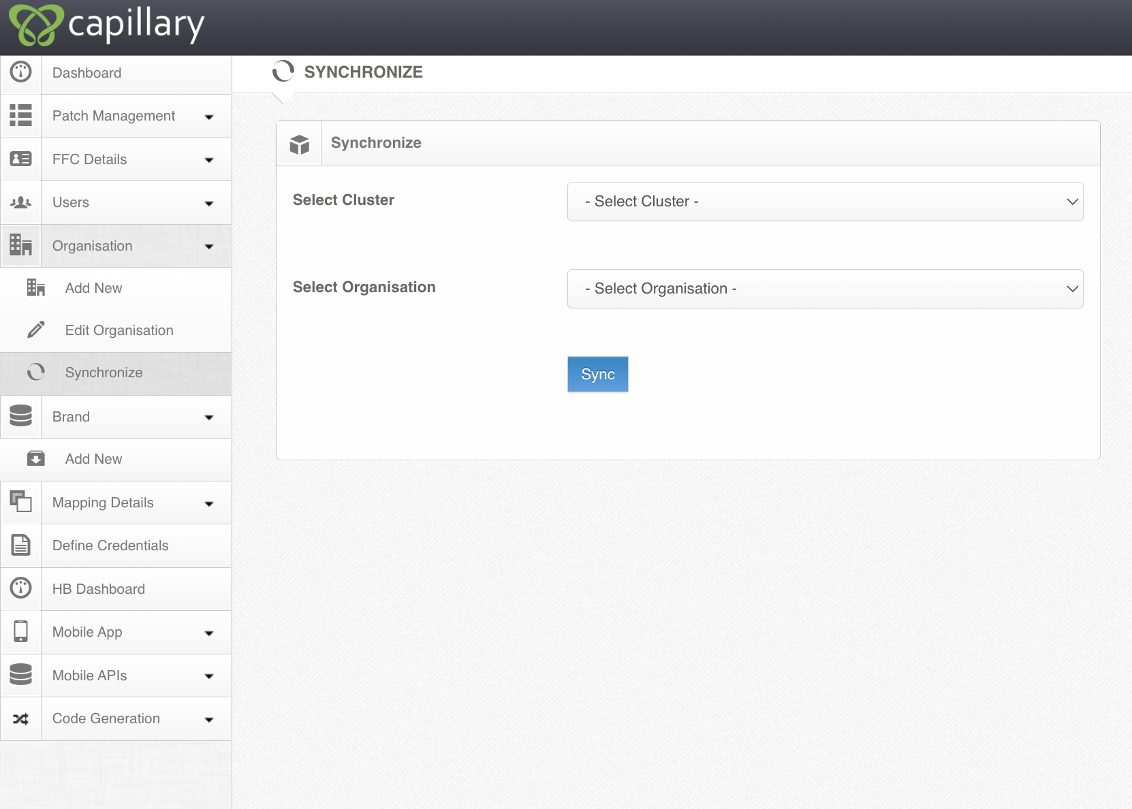Expand Mobile App menu arrow
This screenshot has height=809, width=1132.
click(209, 633)
